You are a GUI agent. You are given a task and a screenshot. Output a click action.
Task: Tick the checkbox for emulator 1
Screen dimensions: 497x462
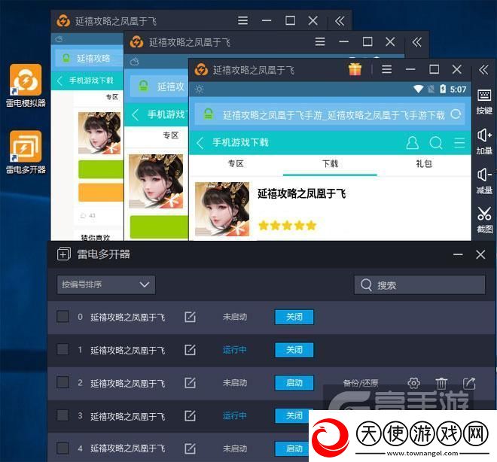pos(63,349)
